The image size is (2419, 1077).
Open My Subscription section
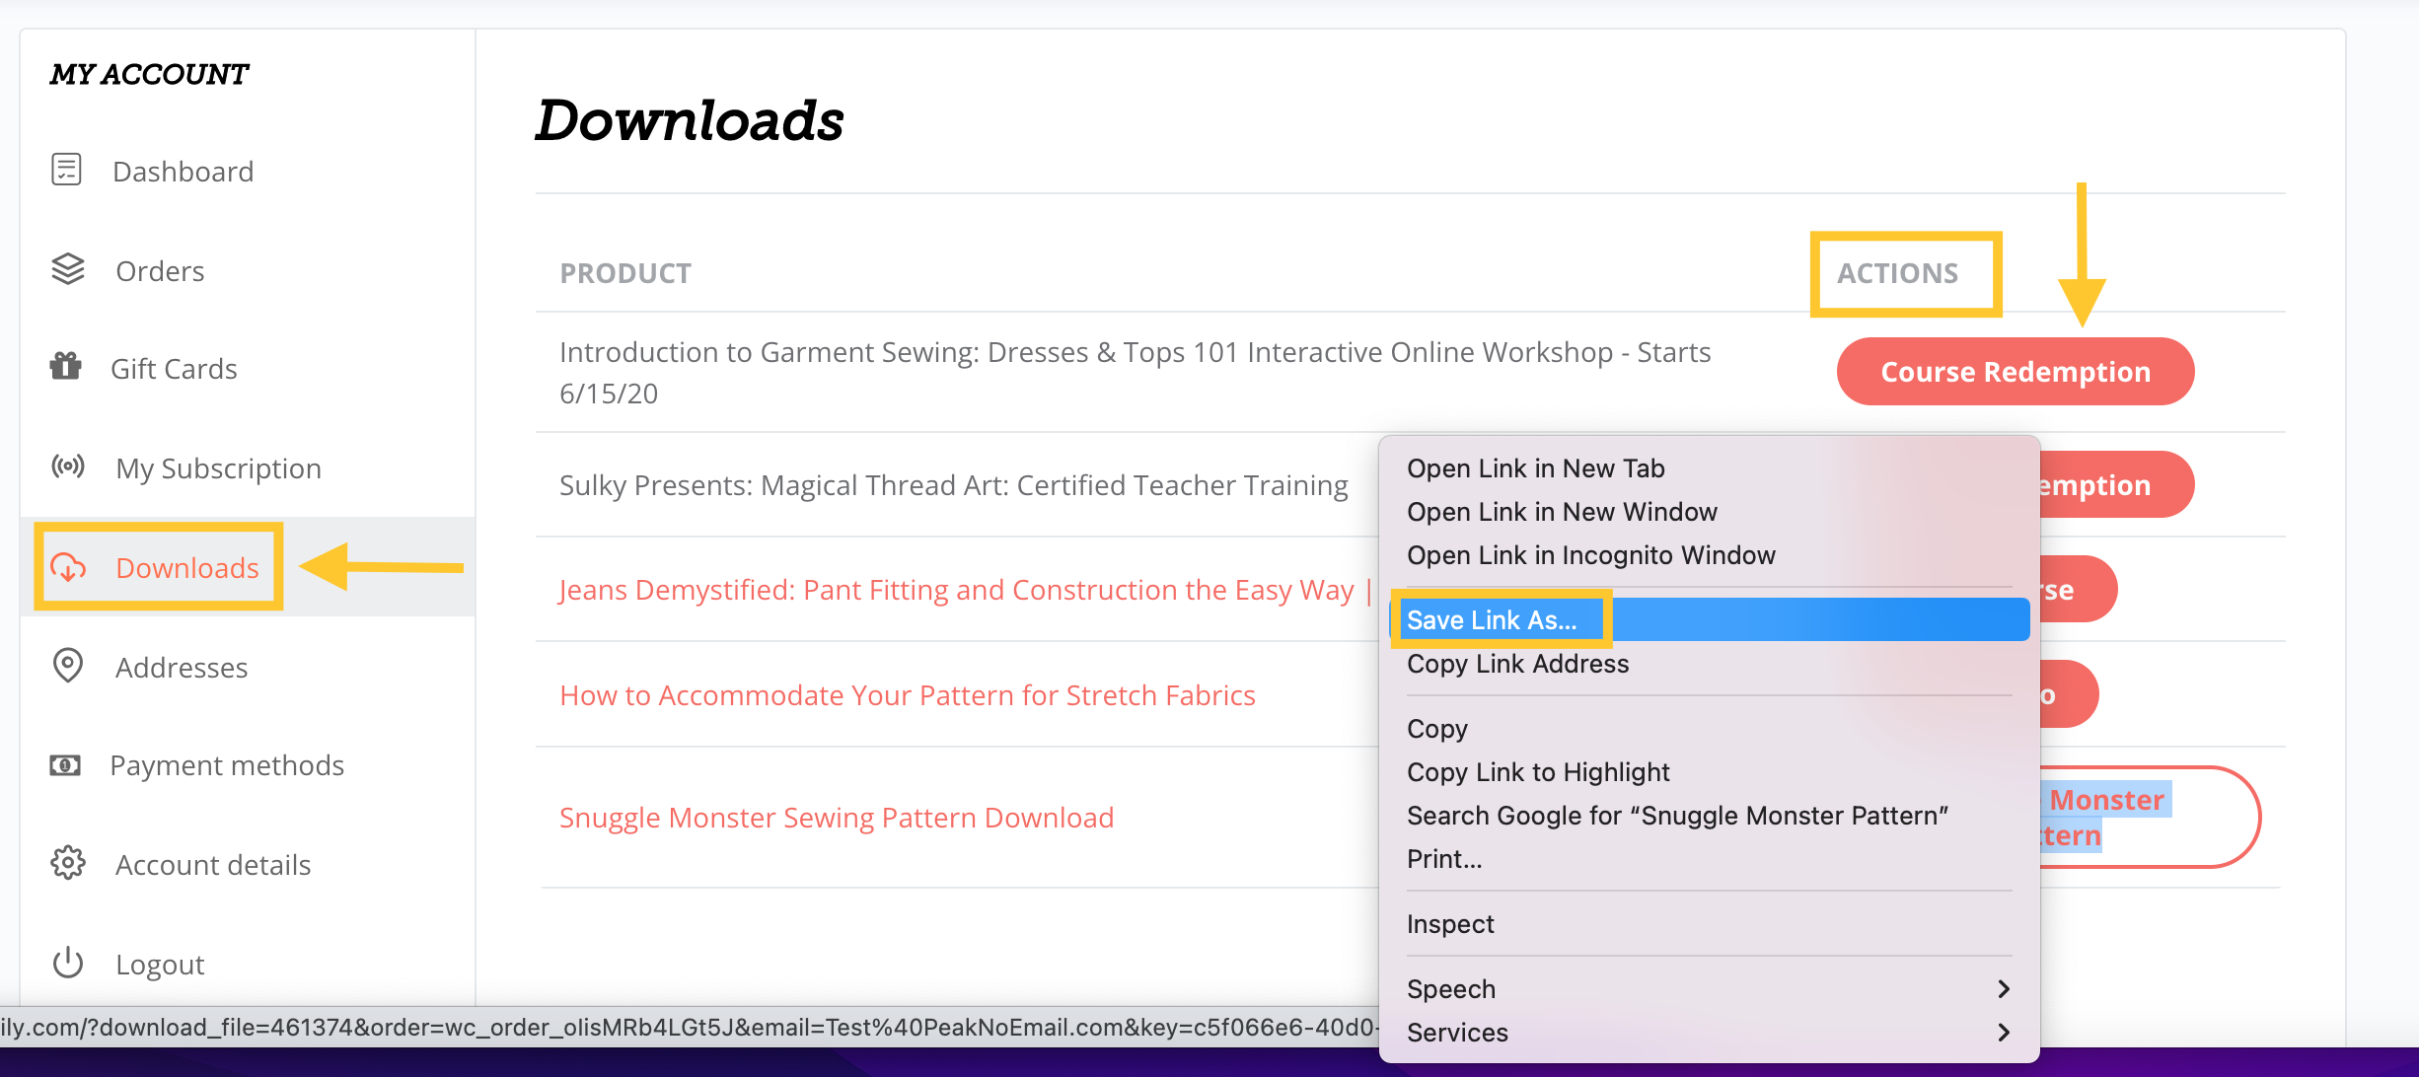(218, 468)
